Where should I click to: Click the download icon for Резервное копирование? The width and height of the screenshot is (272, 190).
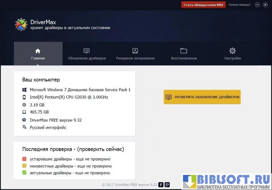pyautogui.click(x=135, y=51)
